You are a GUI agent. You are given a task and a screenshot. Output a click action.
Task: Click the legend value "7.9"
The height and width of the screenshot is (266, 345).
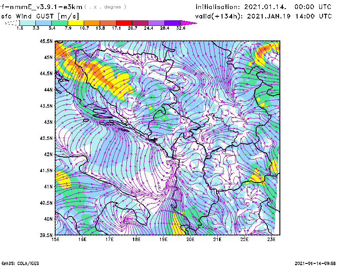point(68,28)
